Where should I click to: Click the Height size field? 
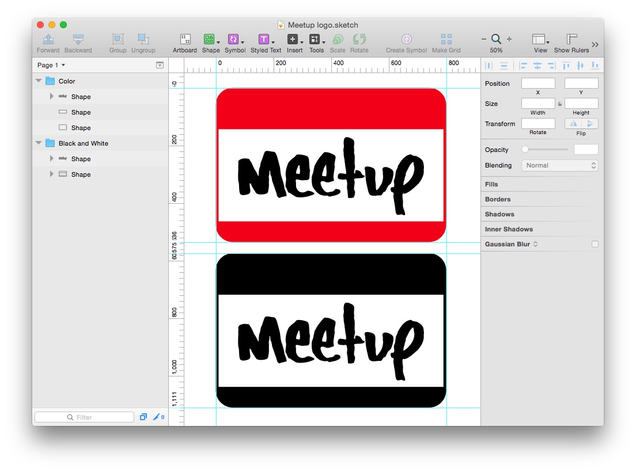[x=581, y=103]
